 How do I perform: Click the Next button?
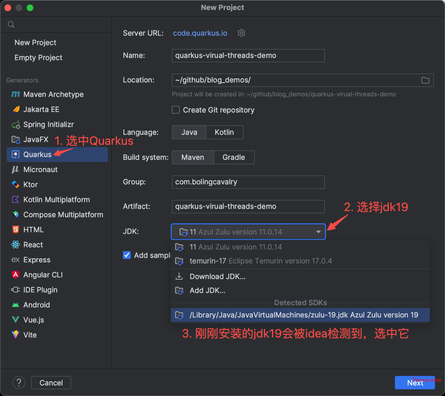415,383
